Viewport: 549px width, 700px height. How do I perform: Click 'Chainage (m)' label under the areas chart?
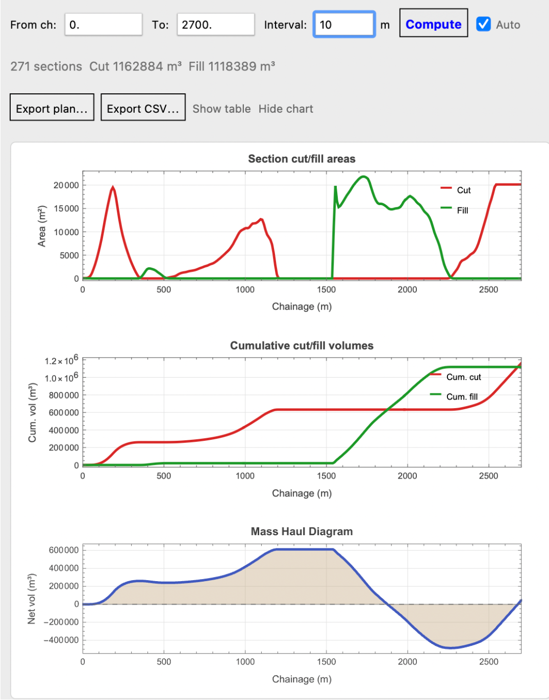302,307
